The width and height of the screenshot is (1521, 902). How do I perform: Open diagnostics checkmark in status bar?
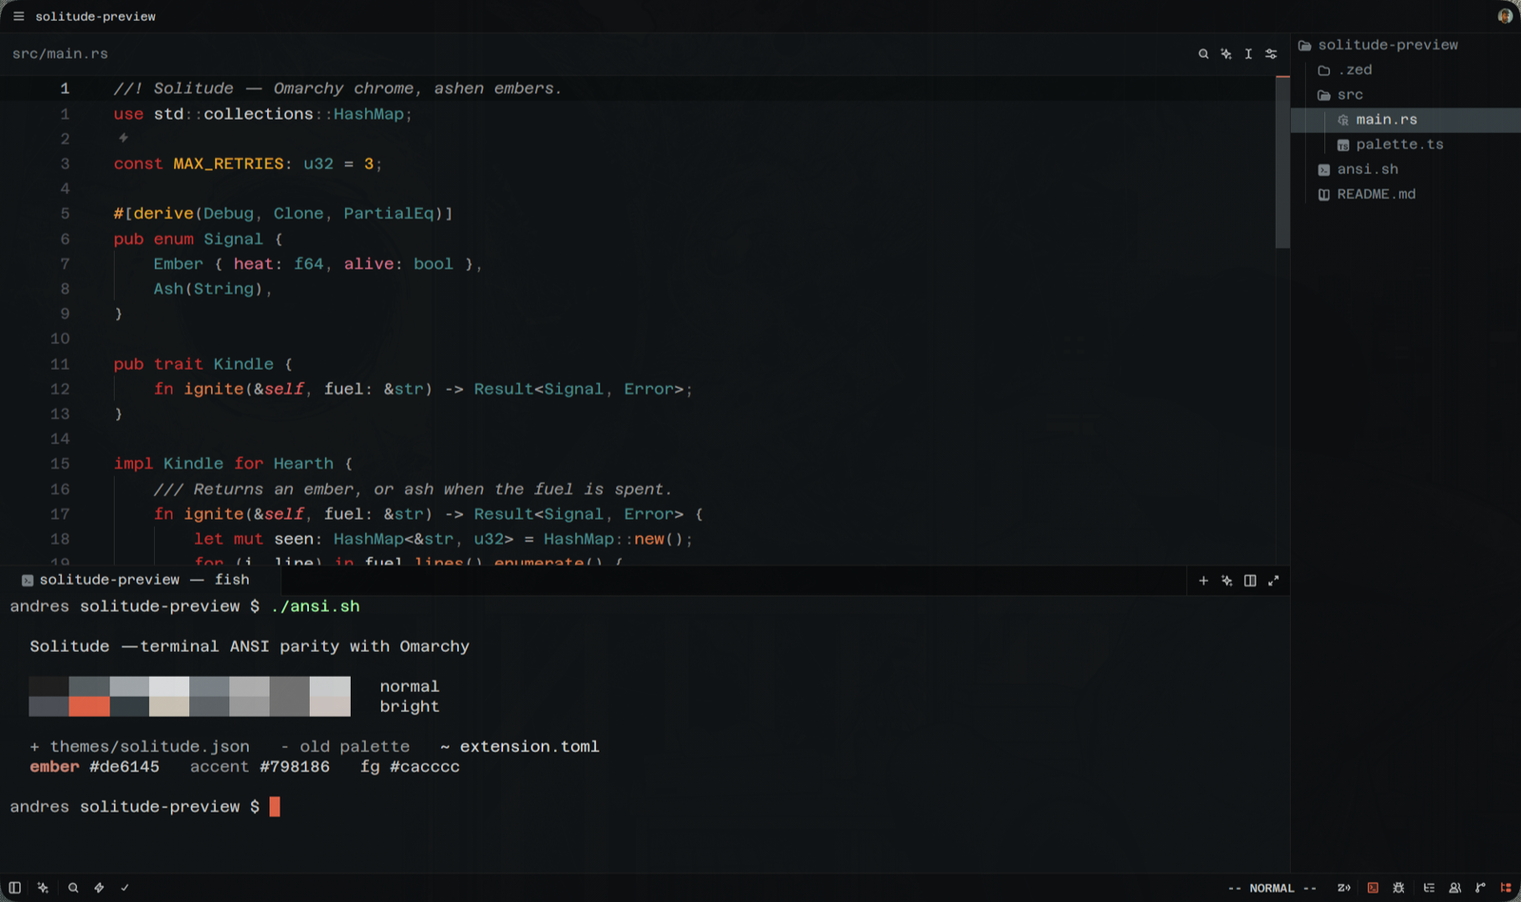125,888
